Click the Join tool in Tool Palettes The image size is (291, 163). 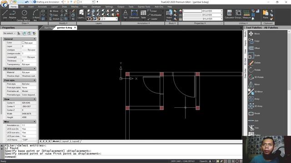click(x=253, y=120)
